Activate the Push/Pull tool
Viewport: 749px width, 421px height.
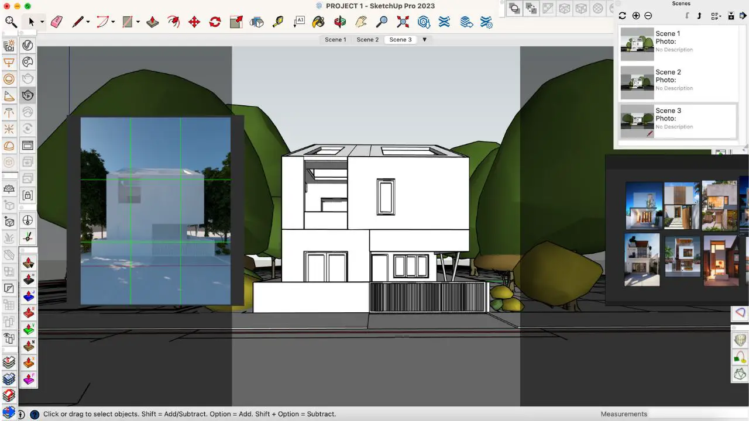[x=152, y=22]
